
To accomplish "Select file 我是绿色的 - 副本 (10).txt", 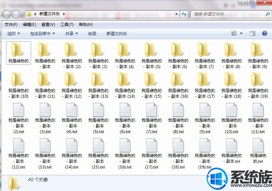I will [232, 118].
